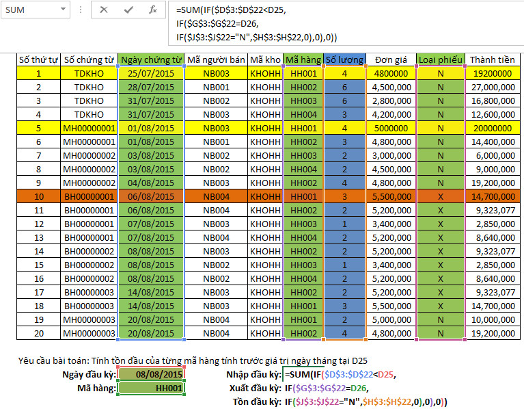
Task: Select the 'Đơn giá' header cell
Action: click(391, 60)
